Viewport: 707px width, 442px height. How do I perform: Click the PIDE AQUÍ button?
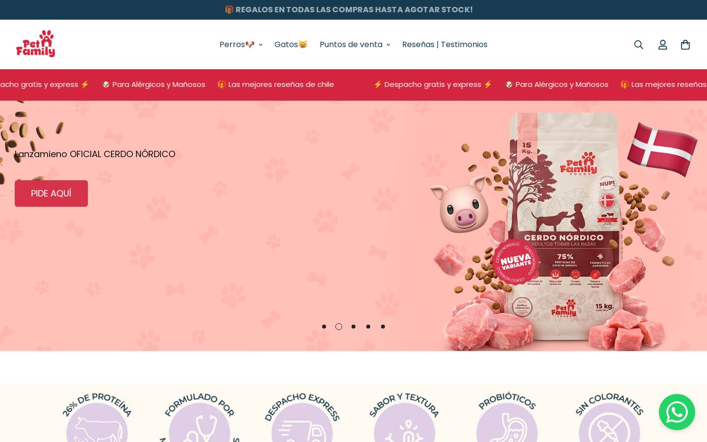[x=51, y=193]
